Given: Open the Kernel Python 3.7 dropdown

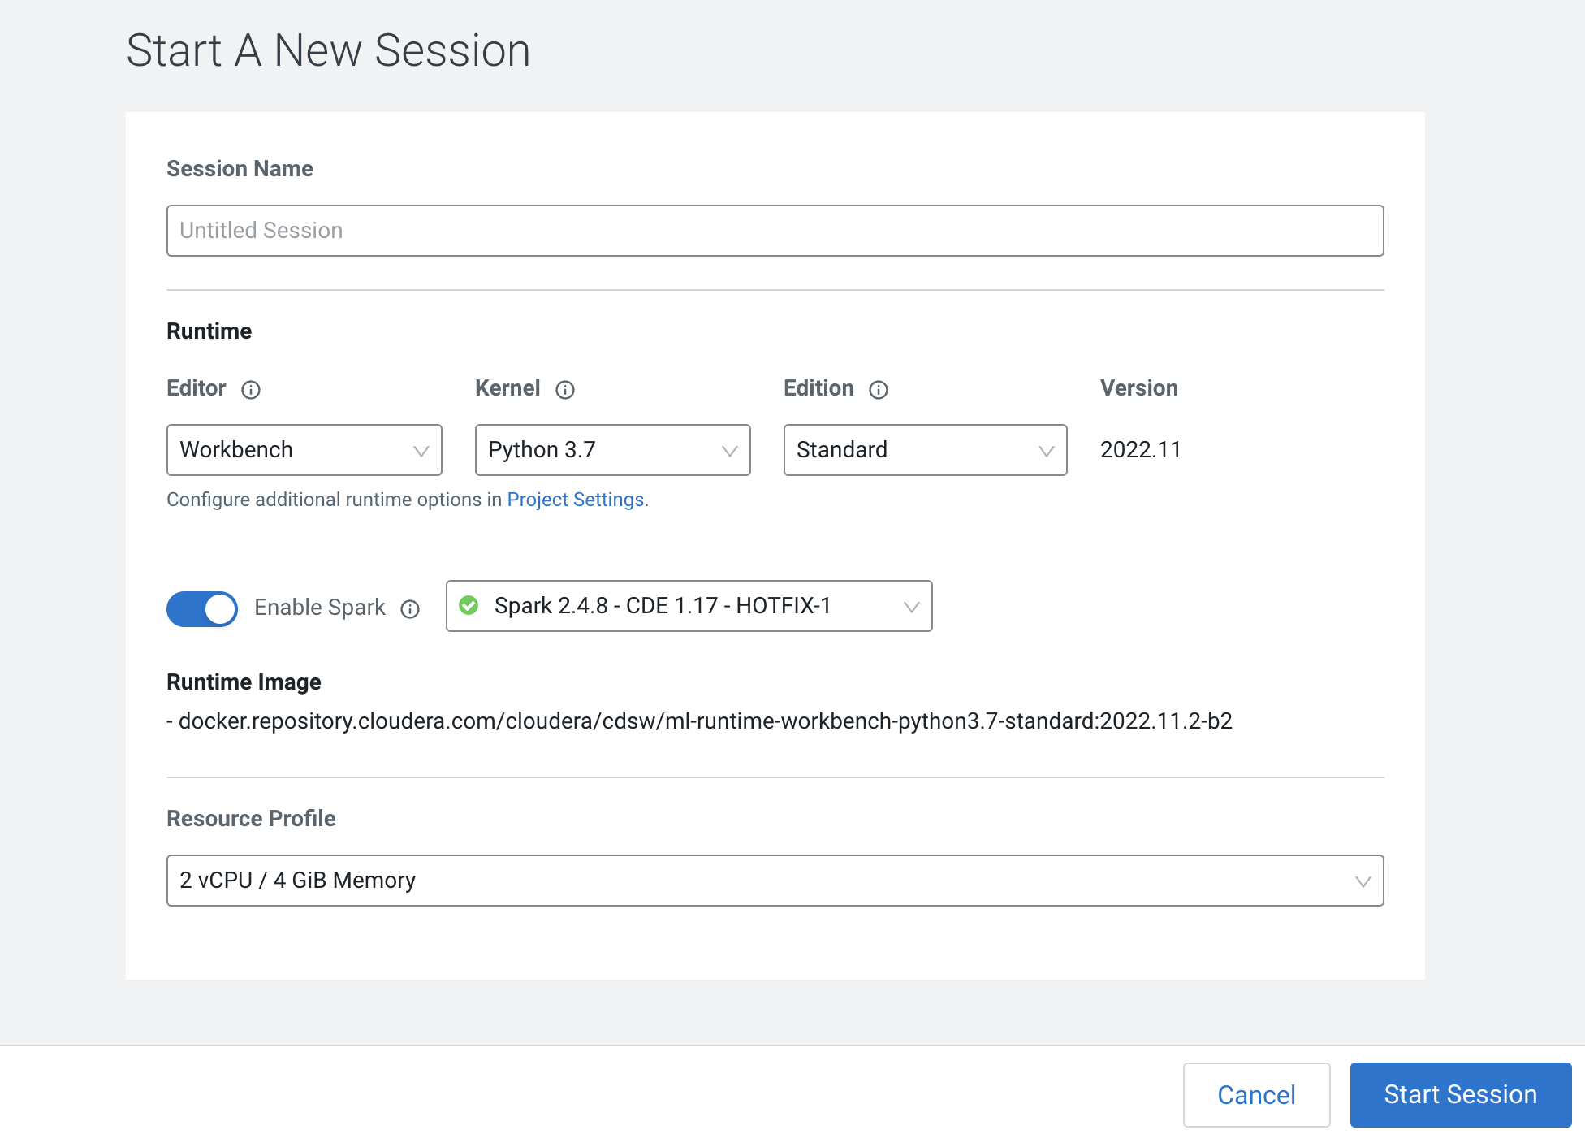Looking at the screenshot, I should coord(612,450).
